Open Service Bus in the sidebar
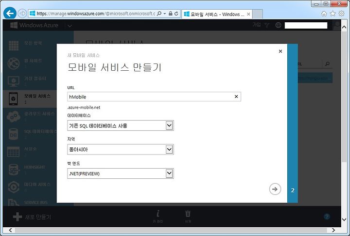 click(30, 203)
